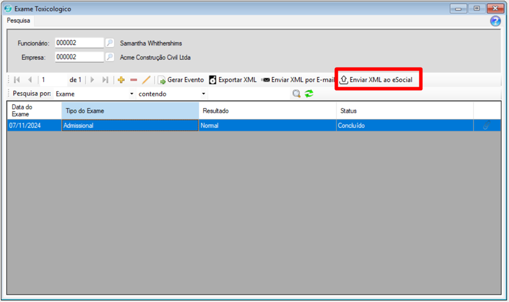Select the Normal result cell
Image resolution: width=509 pixels, height=302 pixels.
(x=267, y=125)
